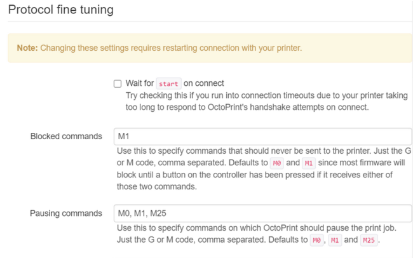This screenshot has height=258, width=413.
Task: Click the Blocked commands input field
Action: (262, 136)
